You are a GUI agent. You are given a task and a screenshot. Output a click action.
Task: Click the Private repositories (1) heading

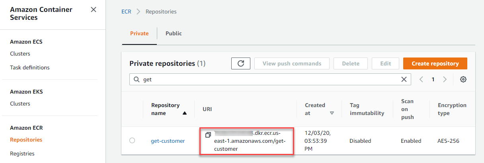click(x=167, y=63)
